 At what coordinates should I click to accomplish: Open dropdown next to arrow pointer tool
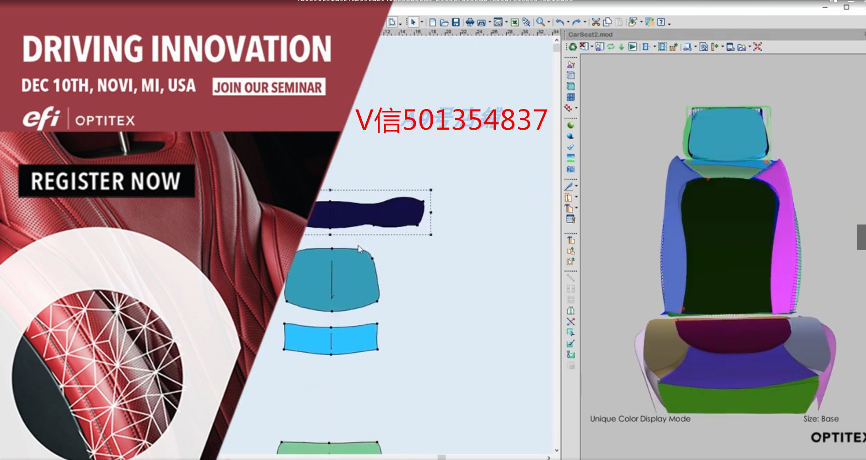coord(421,22)
